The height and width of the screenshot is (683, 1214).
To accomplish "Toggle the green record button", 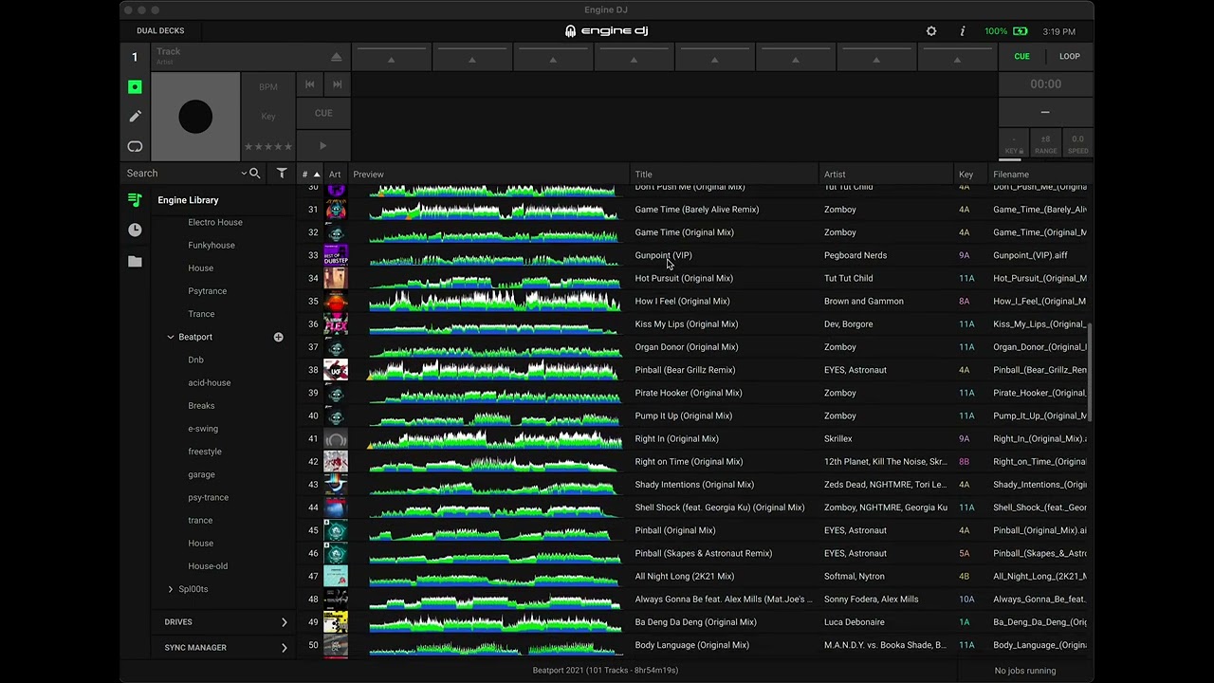I will tap(135, 87).
